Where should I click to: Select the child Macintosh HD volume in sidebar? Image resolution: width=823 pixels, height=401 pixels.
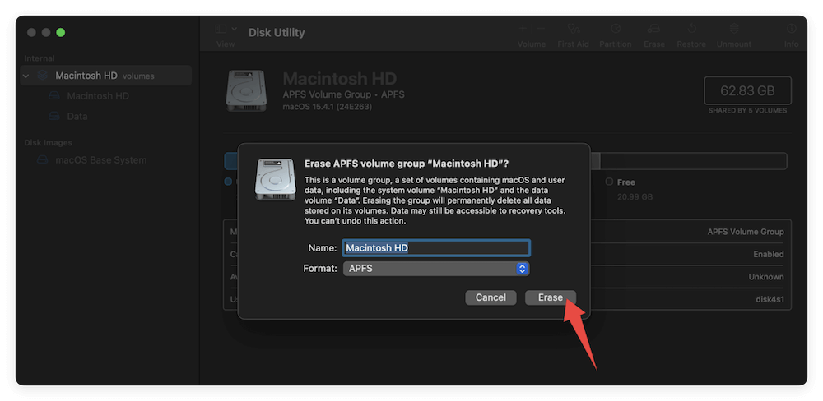(98, 96)
